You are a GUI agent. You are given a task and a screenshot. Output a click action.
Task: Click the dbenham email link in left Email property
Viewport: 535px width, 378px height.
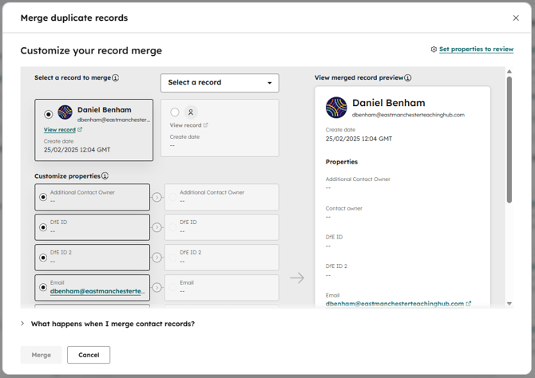click(97, 292)
